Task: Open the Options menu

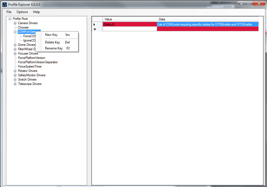Action: click(x=22, y=12)
